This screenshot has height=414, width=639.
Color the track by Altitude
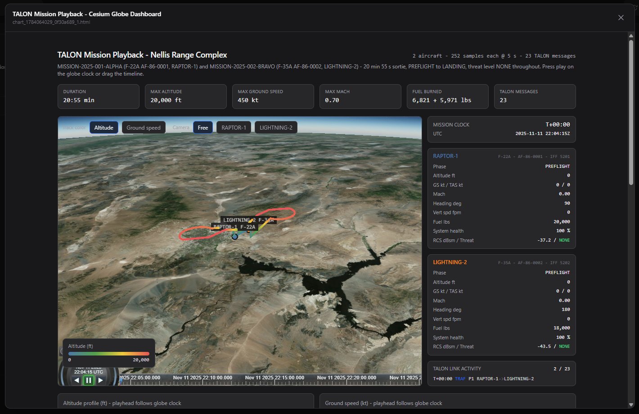(x=104, y=127)
